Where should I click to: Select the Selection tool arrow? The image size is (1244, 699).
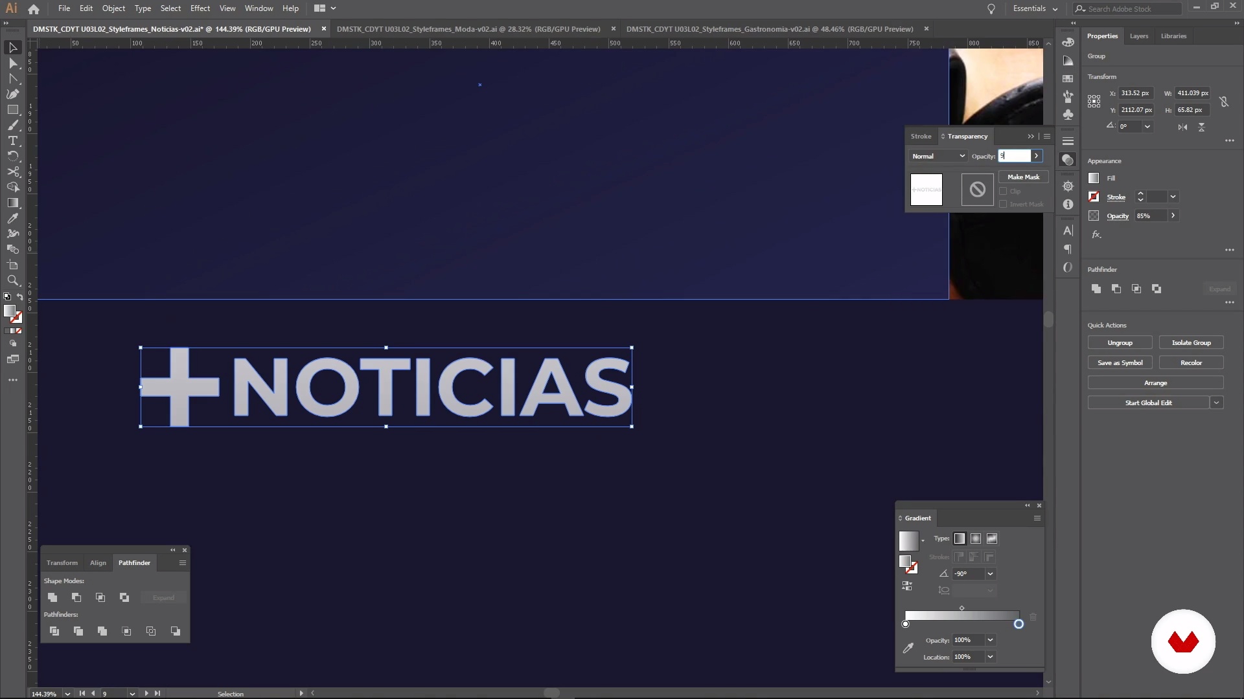coord(12,47)
